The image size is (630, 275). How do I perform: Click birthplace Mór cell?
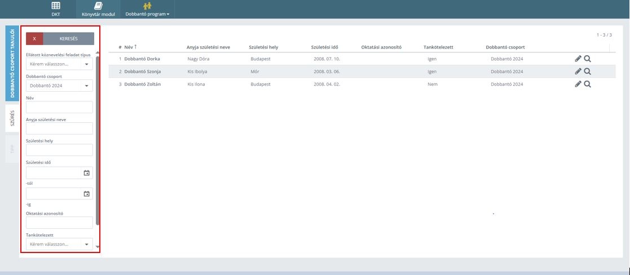point(255,72)
